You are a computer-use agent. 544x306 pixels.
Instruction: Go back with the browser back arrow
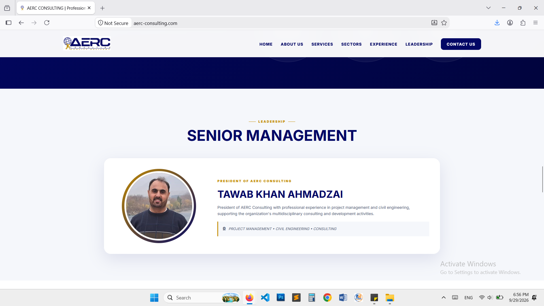coord(21,23)
